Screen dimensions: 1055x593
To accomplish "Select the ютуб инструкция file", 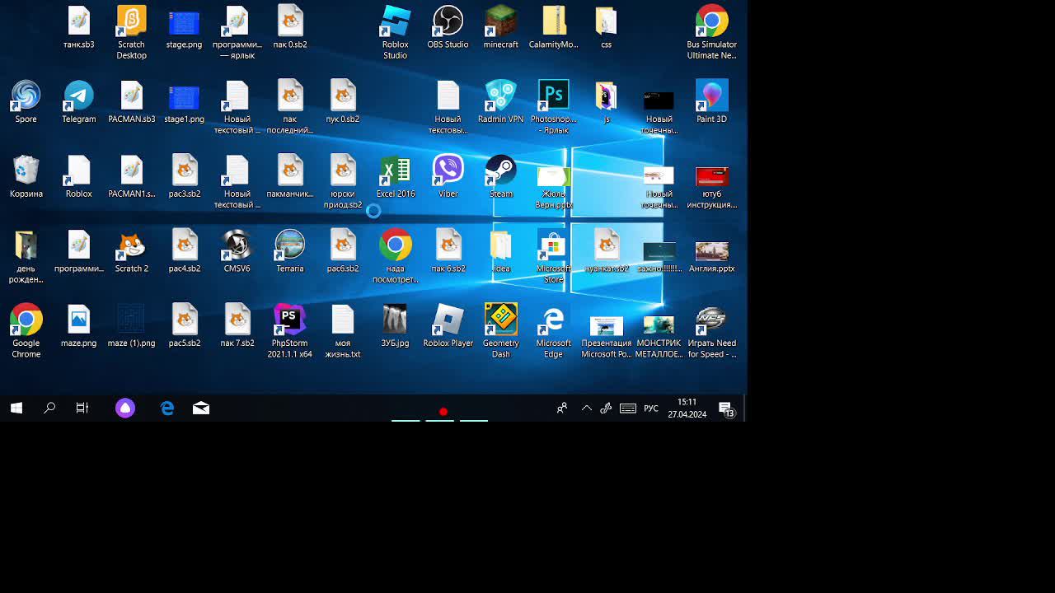I will [711, 186].
